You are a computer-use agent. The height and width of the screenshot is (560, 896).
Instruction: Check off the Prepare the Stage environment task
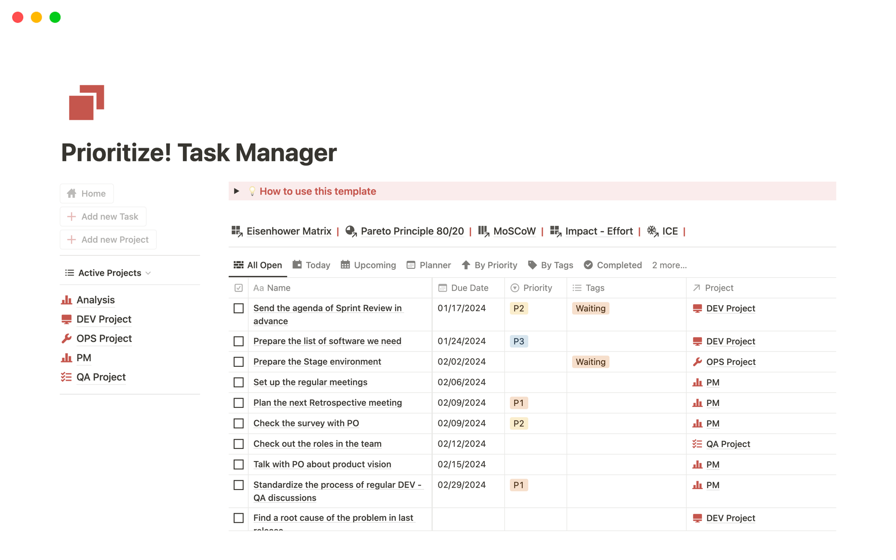coord(238,362)
